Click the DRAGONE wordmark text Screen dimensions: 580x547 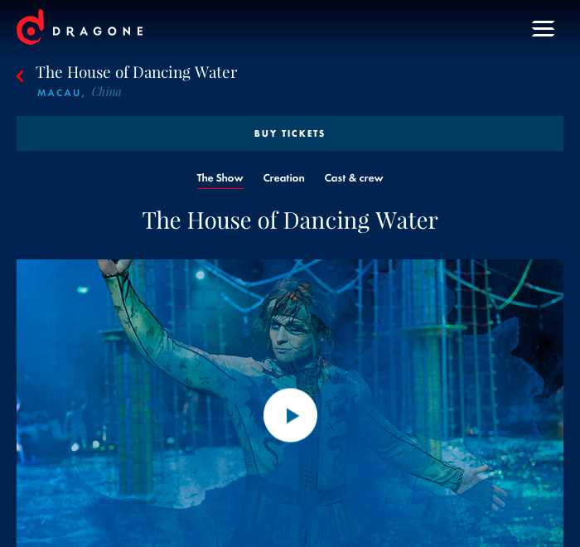(x=98, y=31)
